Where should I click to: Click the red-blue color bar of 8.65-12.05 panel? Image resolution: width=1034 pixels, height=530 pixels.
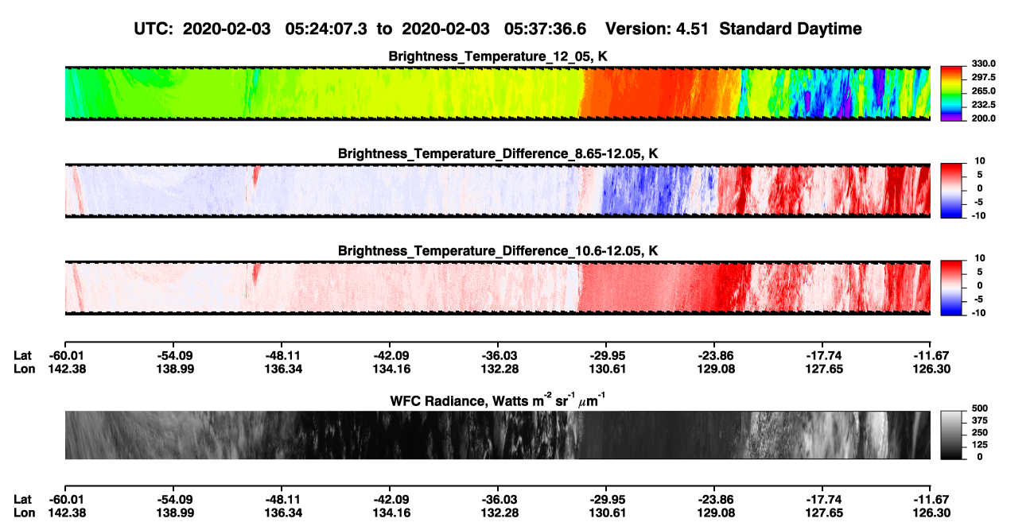click(x=950, y=191)
